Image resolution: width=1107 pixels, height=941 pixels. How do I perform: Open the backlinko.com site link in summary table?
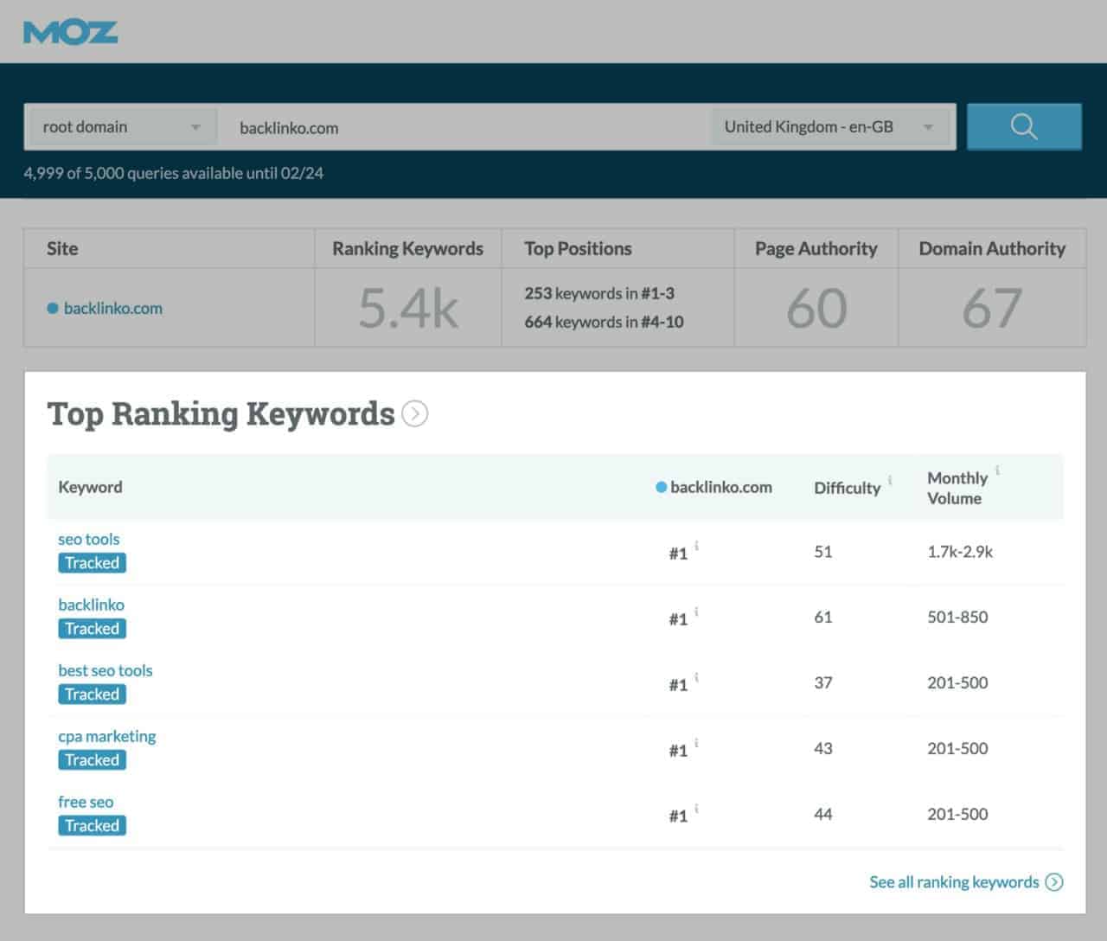click(112, 308)
